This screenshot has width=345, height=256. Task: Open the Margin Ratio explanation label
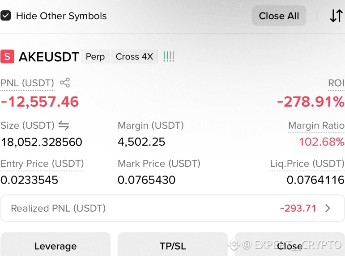point(316,126)
